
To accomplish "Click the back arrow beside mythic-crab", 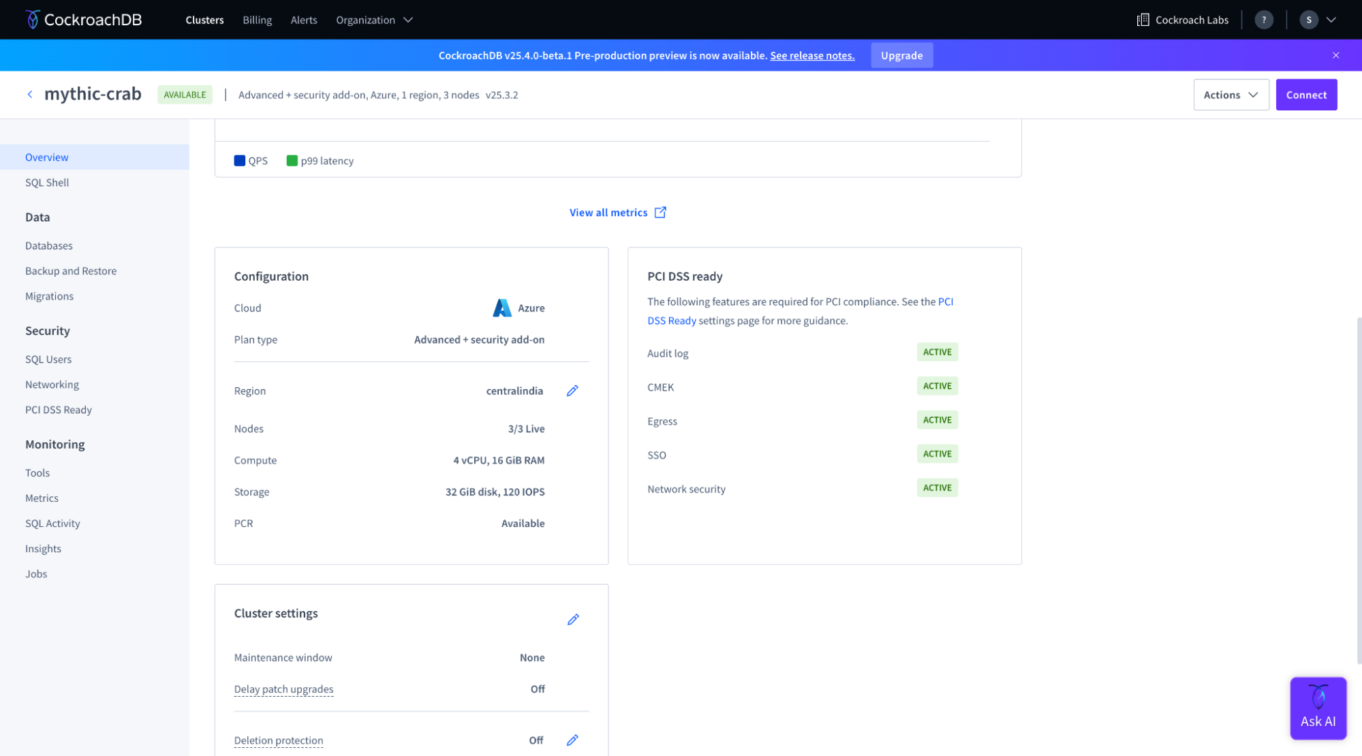I will coord(30,95).
